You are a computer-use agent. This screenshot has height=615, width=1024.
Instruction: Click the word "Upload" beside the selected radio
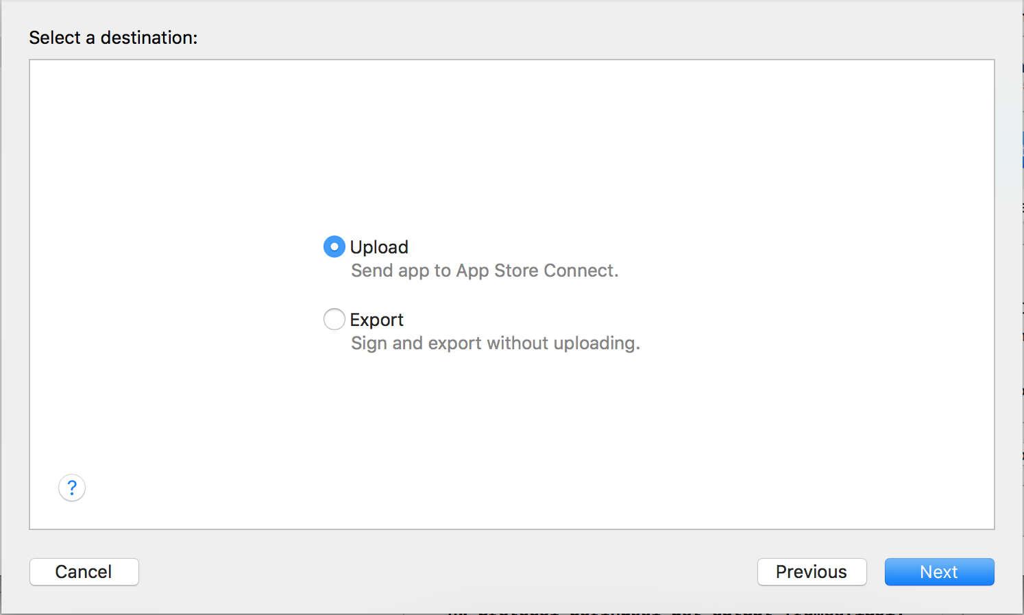point(379,247)
